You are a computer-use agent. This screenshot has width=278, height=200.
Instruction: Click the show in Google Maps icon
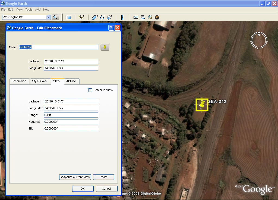pyautogui.click(x=150, y=17)
